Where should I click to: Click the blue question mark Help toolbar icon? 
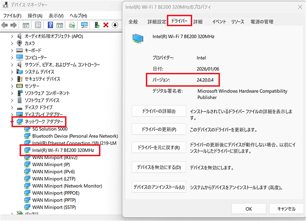[x=50, y=25]
